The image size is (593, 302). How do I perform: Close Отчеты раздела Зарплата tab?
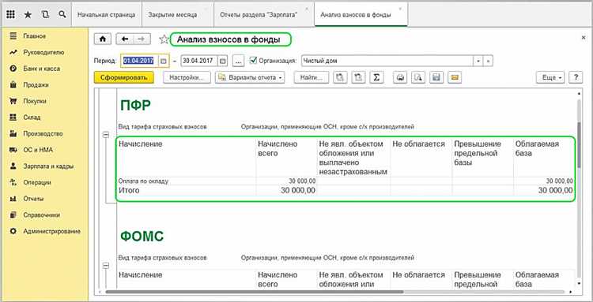click(307, 9)
